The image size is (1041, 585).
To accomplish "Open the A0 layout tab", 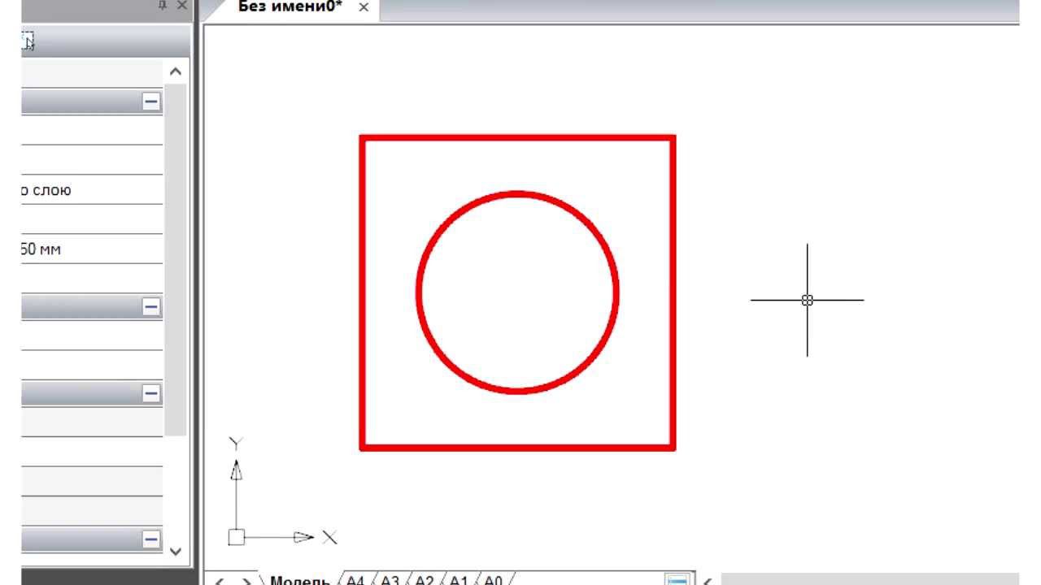I will click(x=494, y=580).
